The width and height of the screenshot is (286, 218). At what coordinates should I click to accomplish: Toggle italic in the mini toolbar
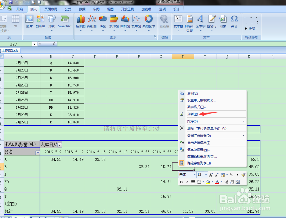pos(187,182)
